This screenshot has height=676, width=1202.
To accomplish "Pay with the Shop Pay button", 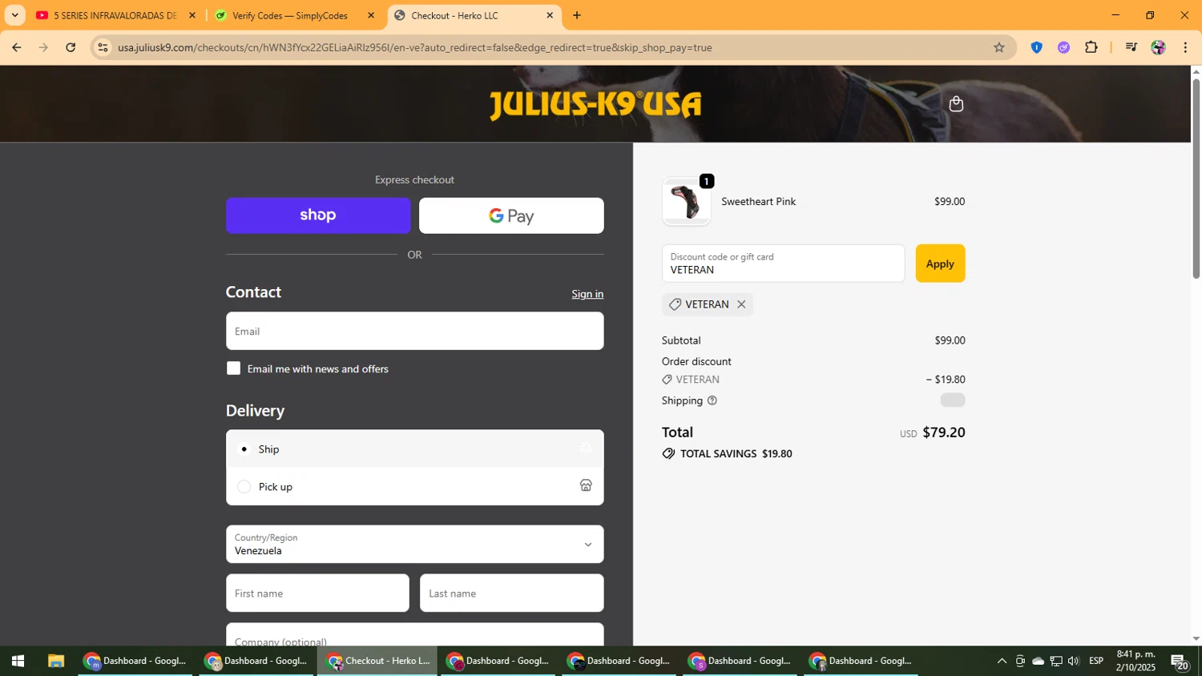I will point(318,215).
